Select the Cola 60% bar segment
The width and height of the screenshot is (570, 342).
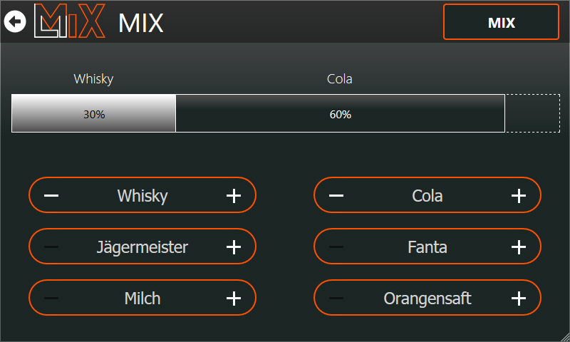coord(340,114)
